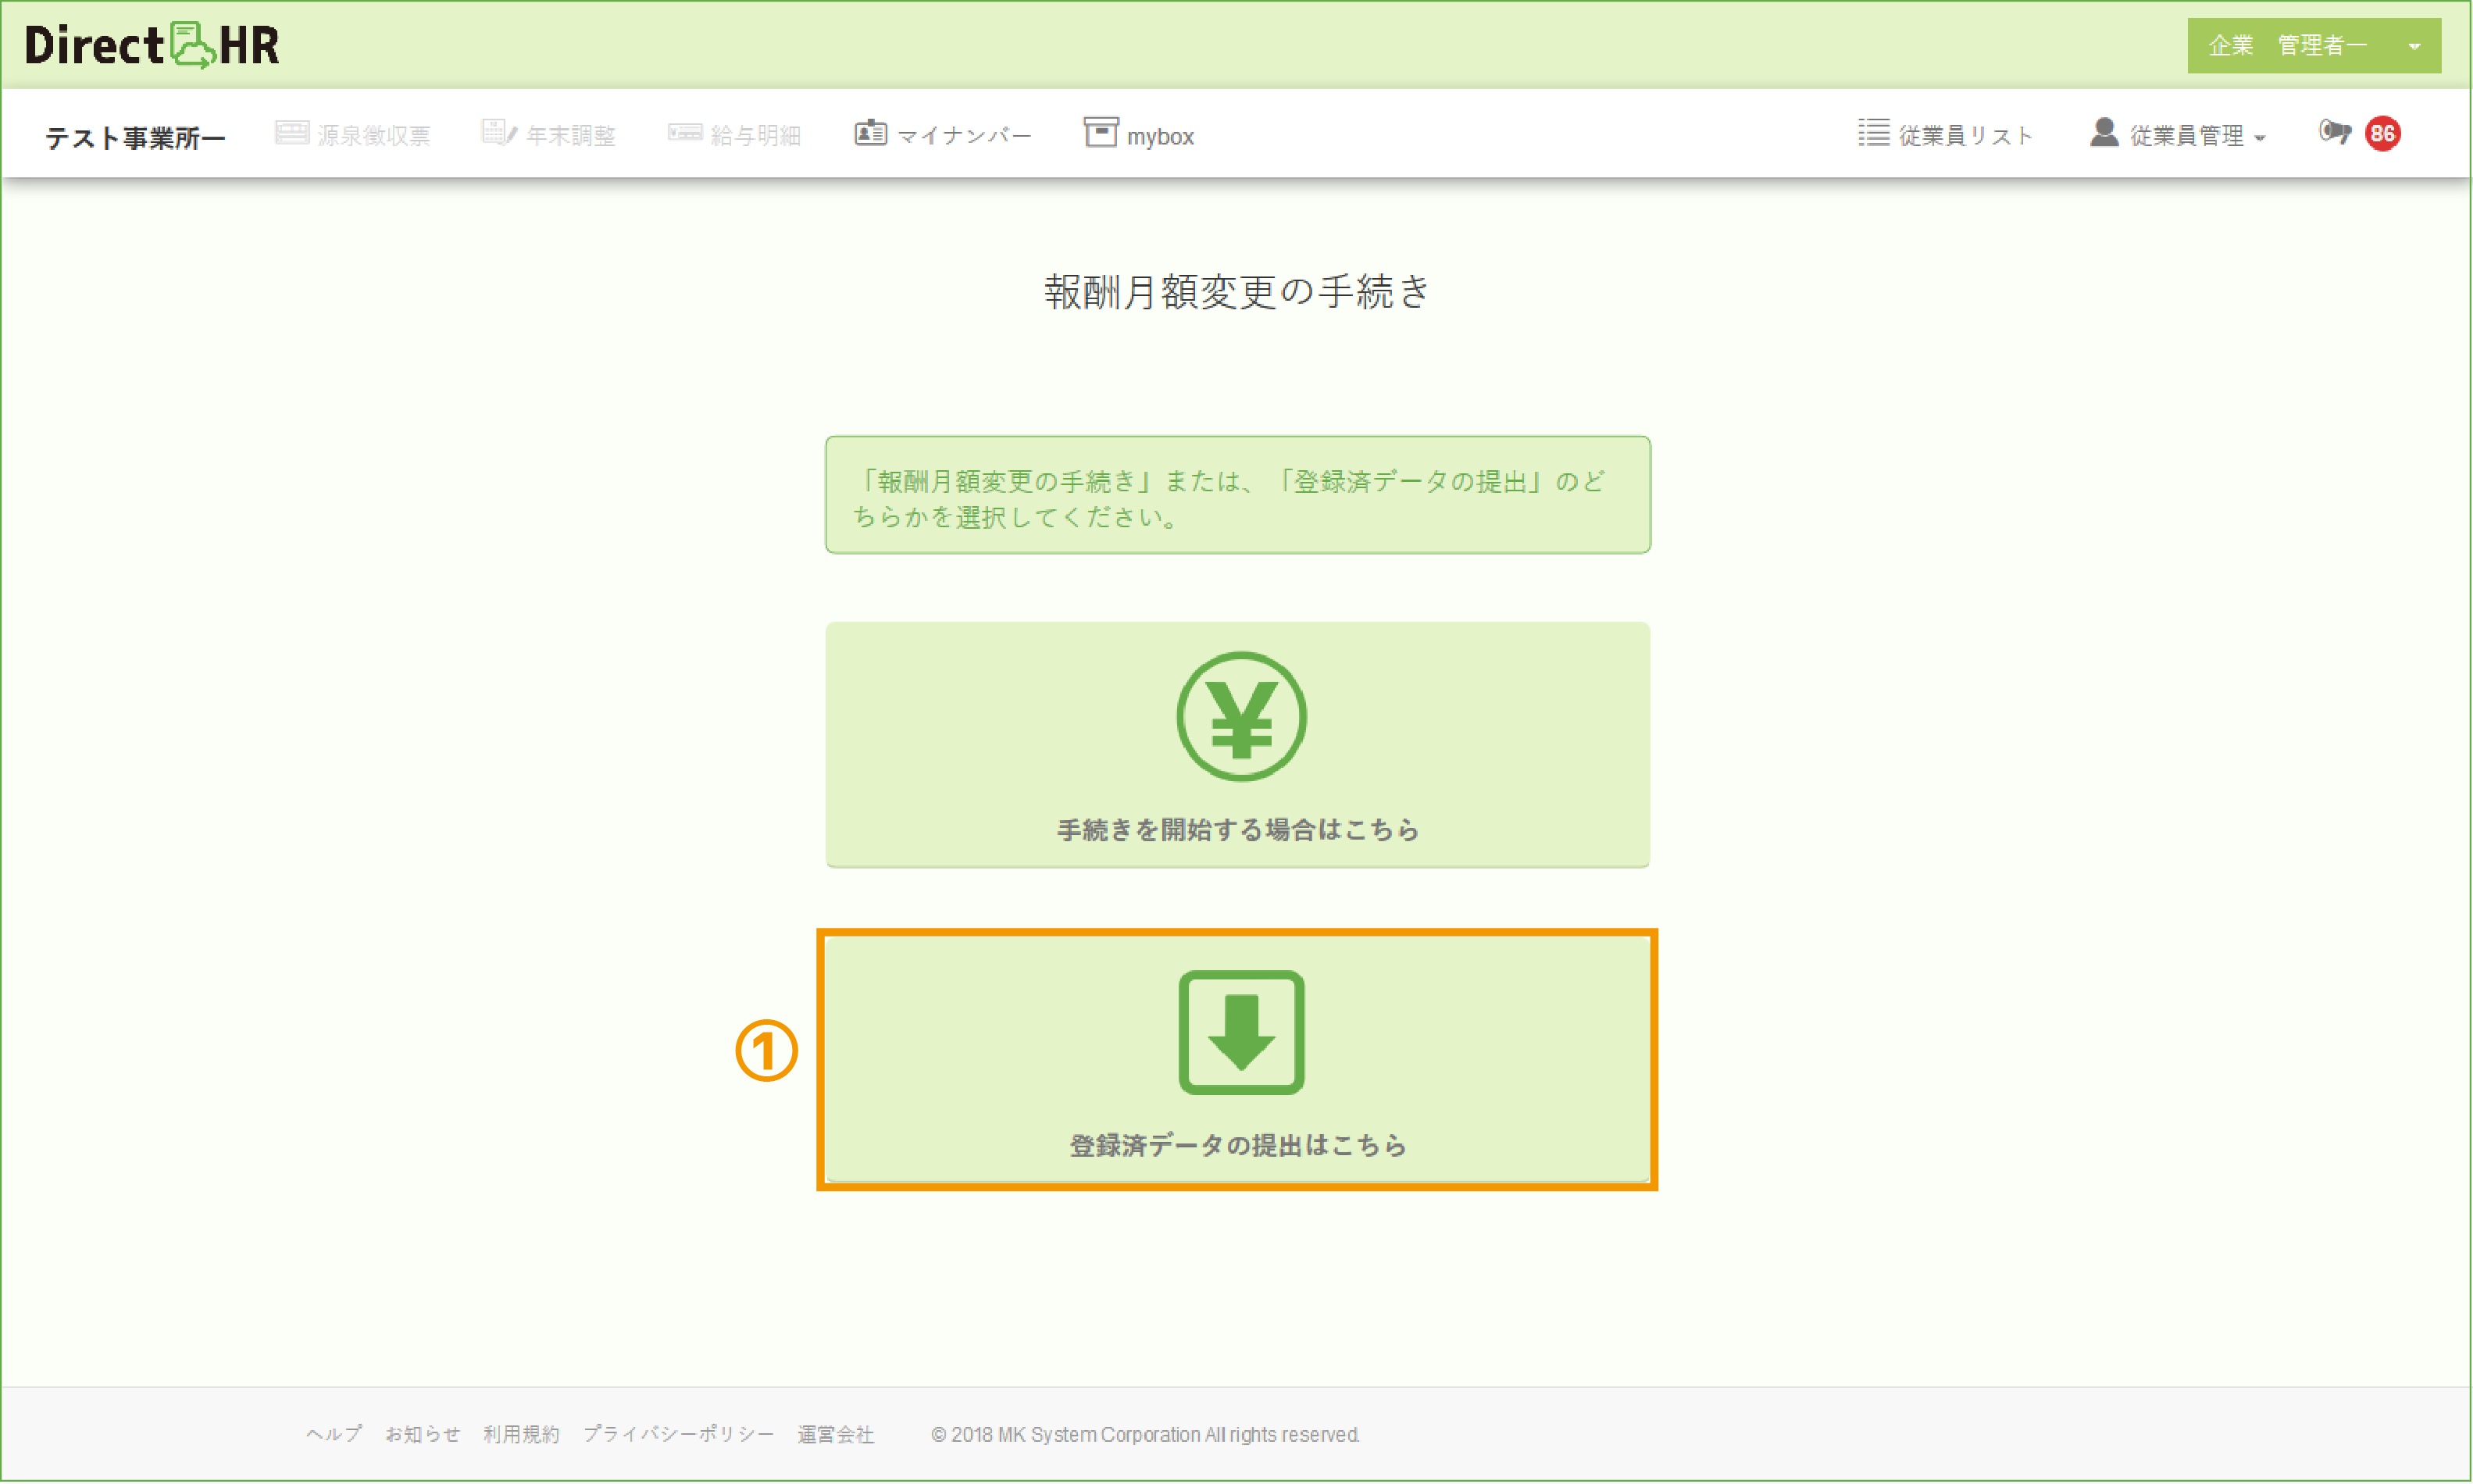
Task: Open the プライバシーポリシー footer link
Action: (678, 1434)
